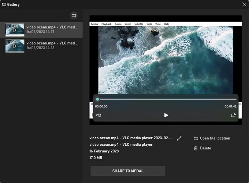Open the Tools menu in VLC preview
The image size is (249, 183).
pyautogui.click(x=149, y=24)
